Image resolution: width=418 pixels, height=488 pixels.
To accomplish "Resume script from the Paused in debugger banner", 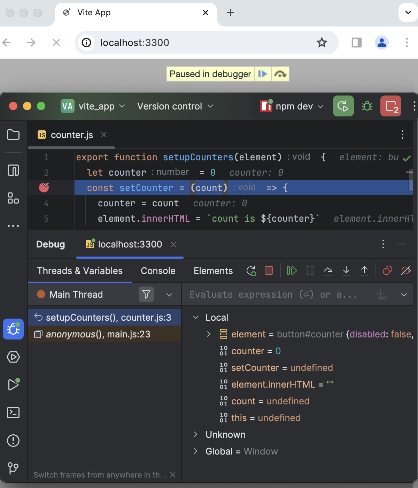I will point(263,74).
